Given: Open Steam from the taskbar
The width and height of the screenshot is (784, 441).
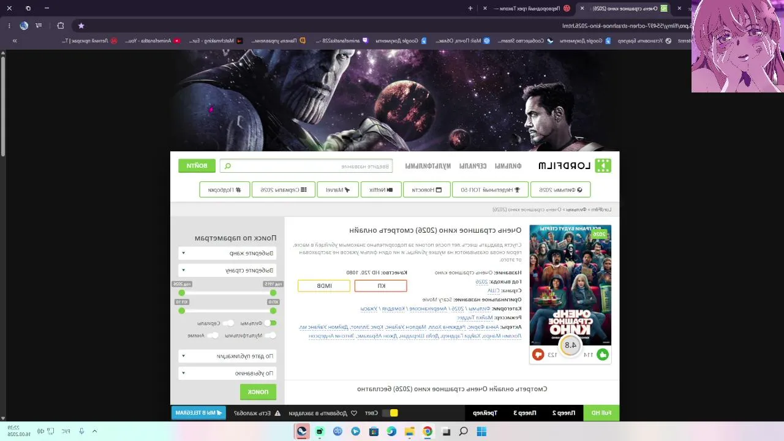Looking at the screenshot, I should coord(302,431).
